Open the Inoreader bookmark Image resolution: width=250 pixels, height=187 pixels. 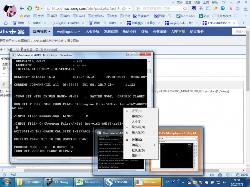pyautogui.click(x=186, y=16)
